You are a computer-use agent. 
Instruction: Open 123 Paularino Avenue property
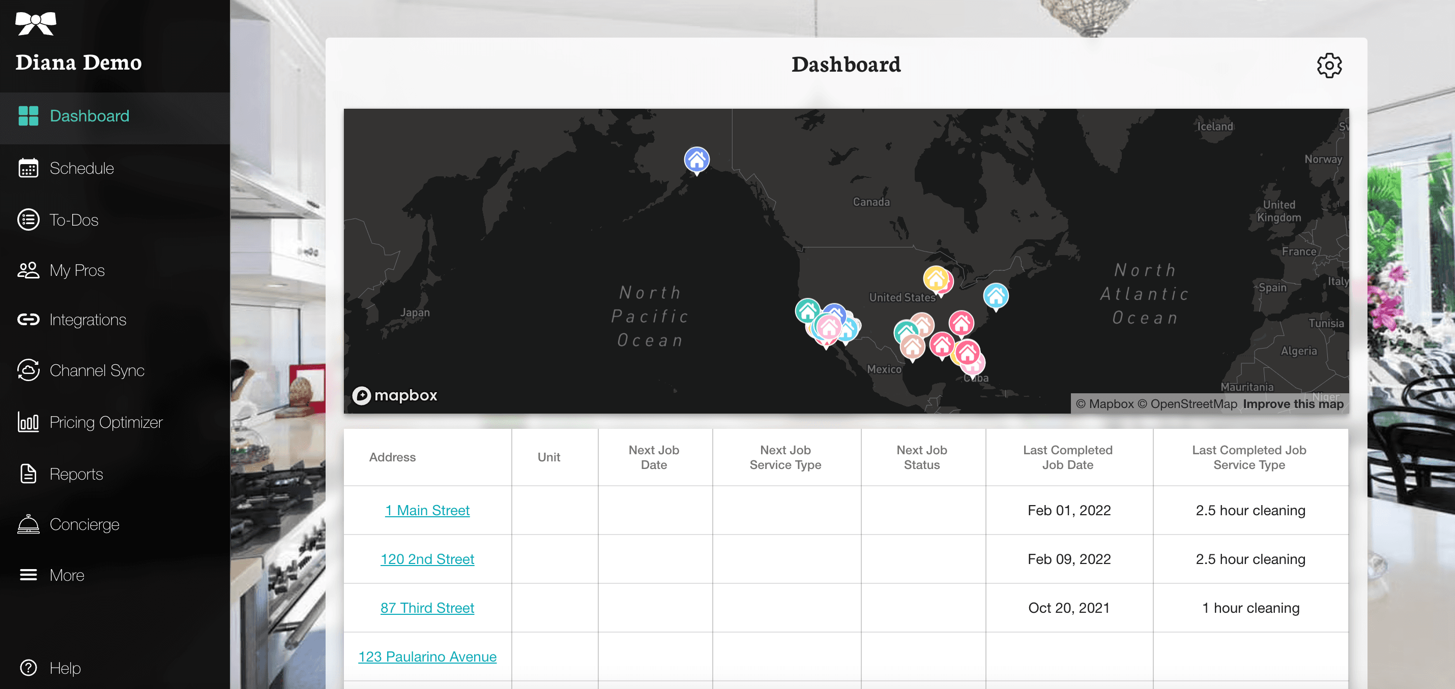click(427, 656)
